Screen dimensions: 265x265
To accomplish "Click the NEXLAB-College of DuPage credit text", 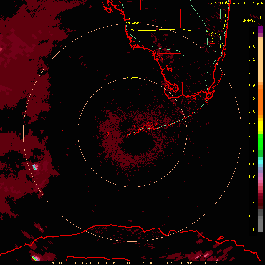I will 237,3.
